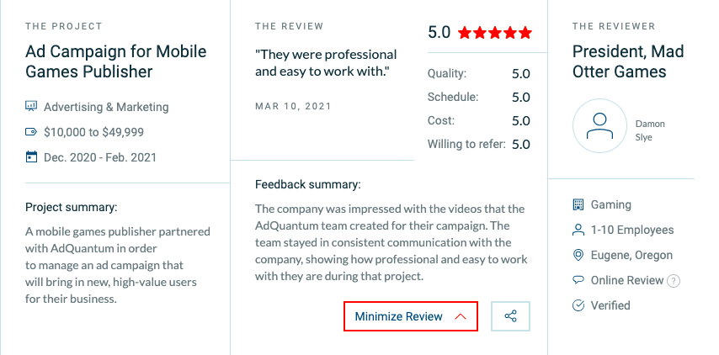Image resolution: width=719 pixels, height=355 pixels.
Task: Click the five red star rating
Action: tap(495, 33)
